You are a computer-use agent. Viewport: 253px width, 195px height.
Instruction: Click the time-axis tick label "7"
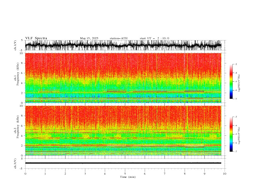click(165, 174)
